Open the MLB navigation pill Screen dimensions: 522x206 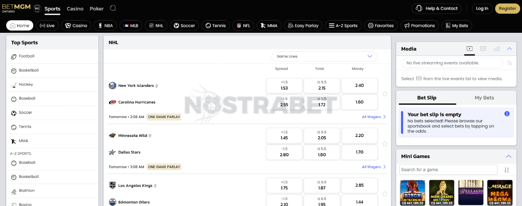[131, 25]
